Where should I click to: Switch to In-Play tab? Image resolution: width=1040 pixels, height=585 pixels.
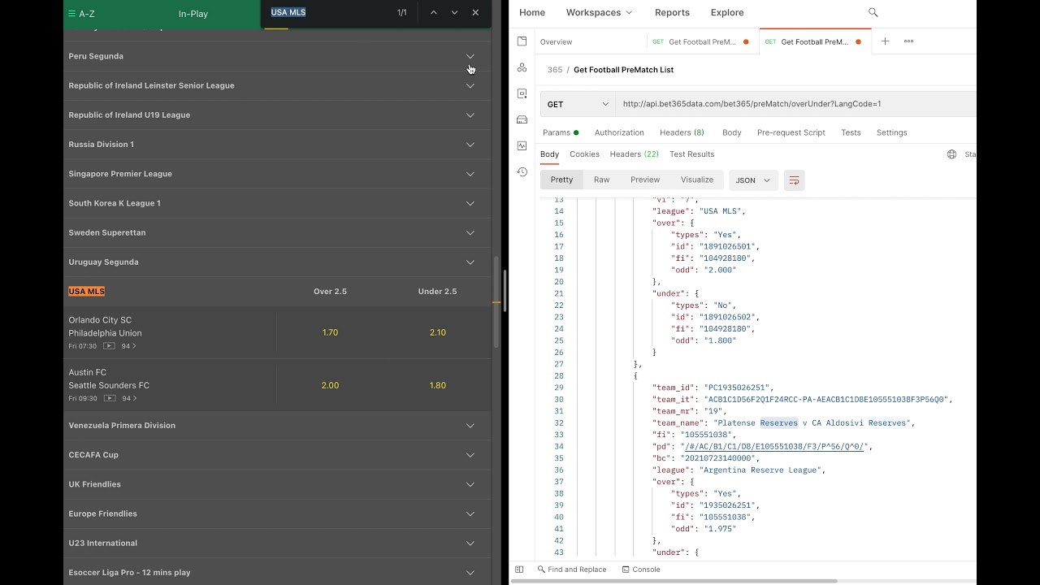(193, 14)
